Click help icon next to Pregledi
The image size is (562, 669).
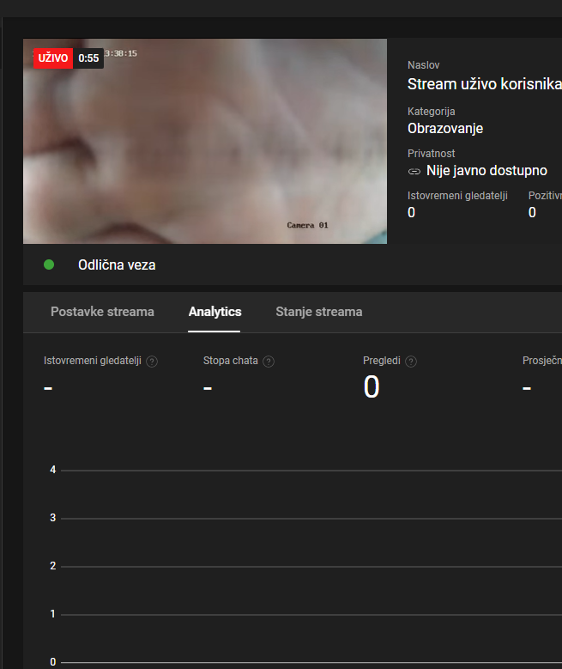click(x=411, y=362)
